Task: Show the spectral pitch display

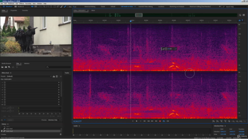Action: [36, 7]
